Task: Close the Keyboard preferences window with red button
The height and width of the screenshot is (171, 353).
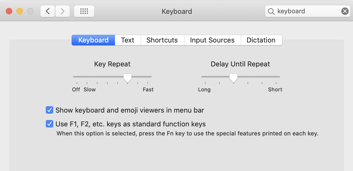Action: 9,11
